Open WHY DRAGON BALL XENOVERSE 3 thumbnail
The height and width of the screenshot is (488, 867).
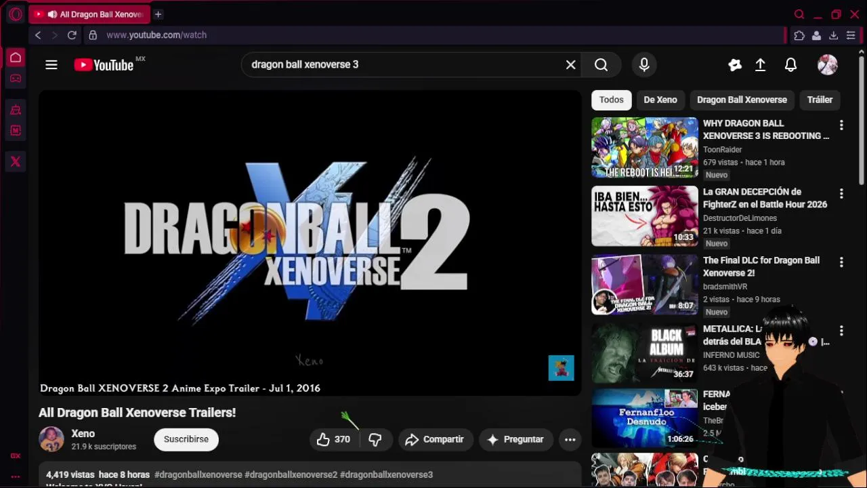tap(645, 148)
